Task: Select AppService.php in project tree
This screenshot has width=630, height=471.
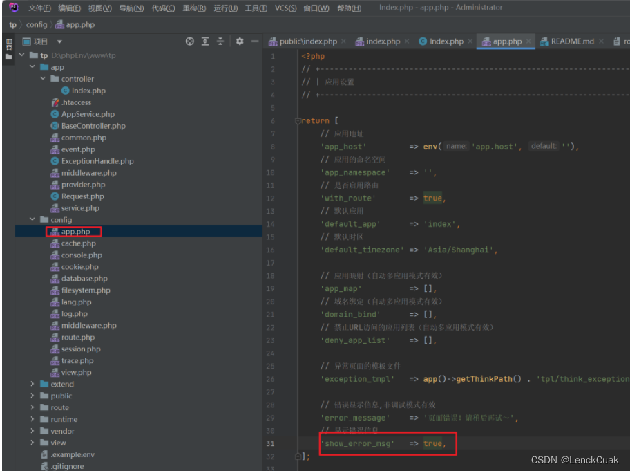Action: coord(83,114)
